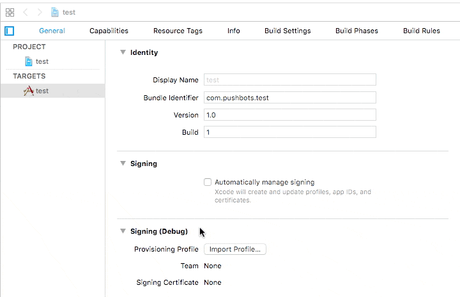Collapse the Identity section
This screenshot has height=297, width=460.
tap(123, 52)
